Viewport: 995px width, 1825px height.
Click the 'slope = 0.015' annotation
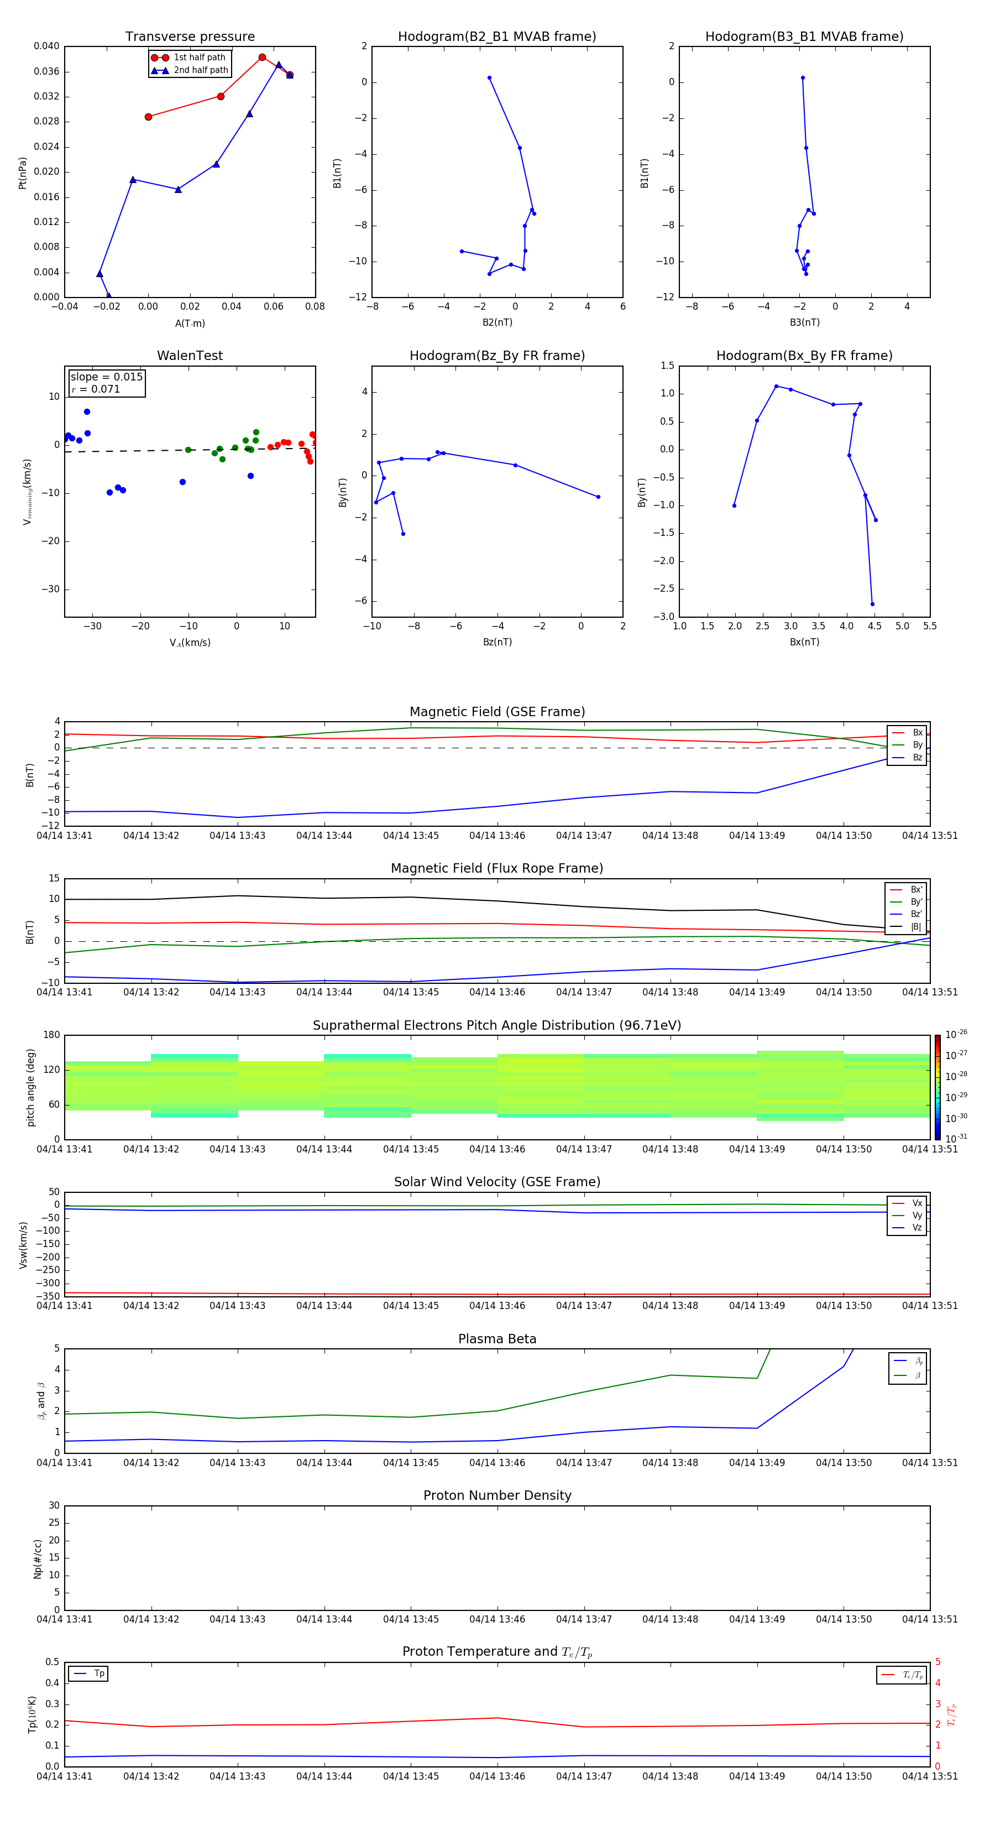tap(106, 377)
